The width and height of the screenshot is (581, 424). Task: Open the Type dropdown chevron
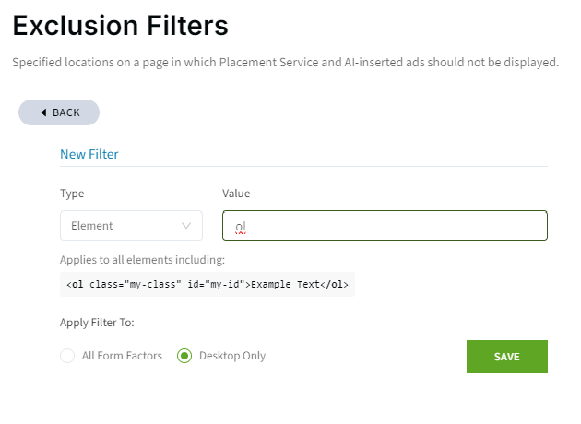coord(186,225)
